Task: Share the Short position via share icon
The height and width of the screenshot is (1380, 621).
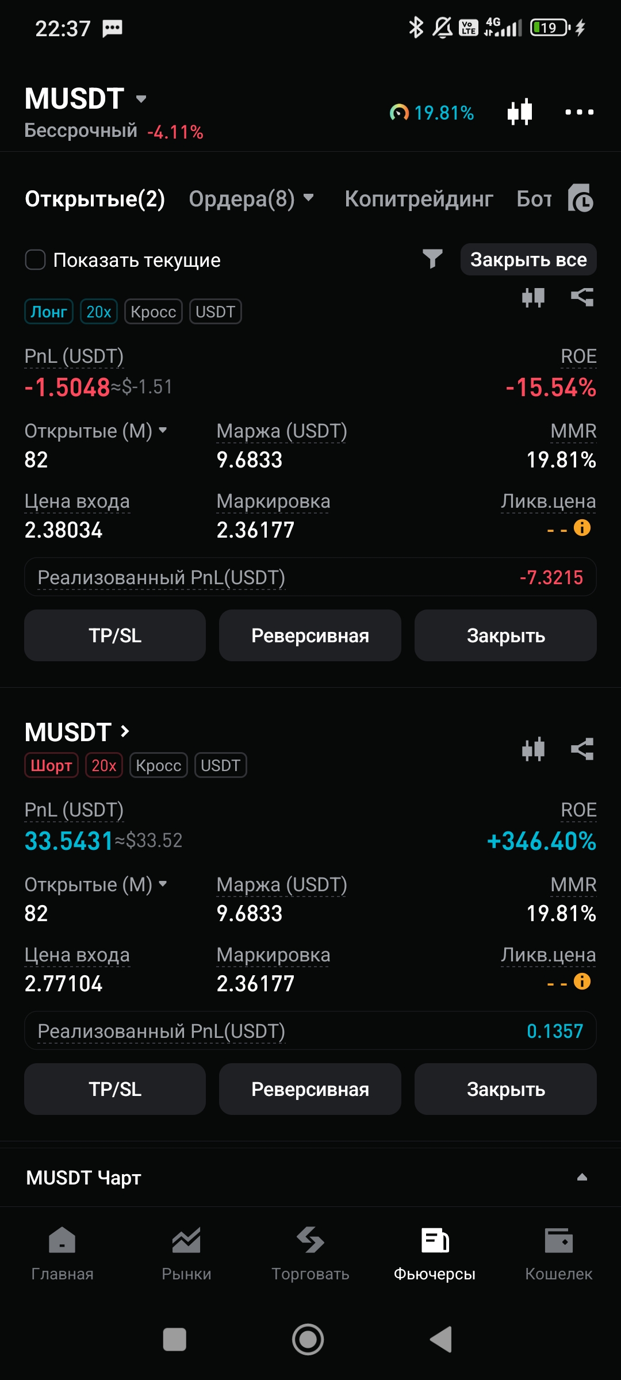Action: coord(582,749)
